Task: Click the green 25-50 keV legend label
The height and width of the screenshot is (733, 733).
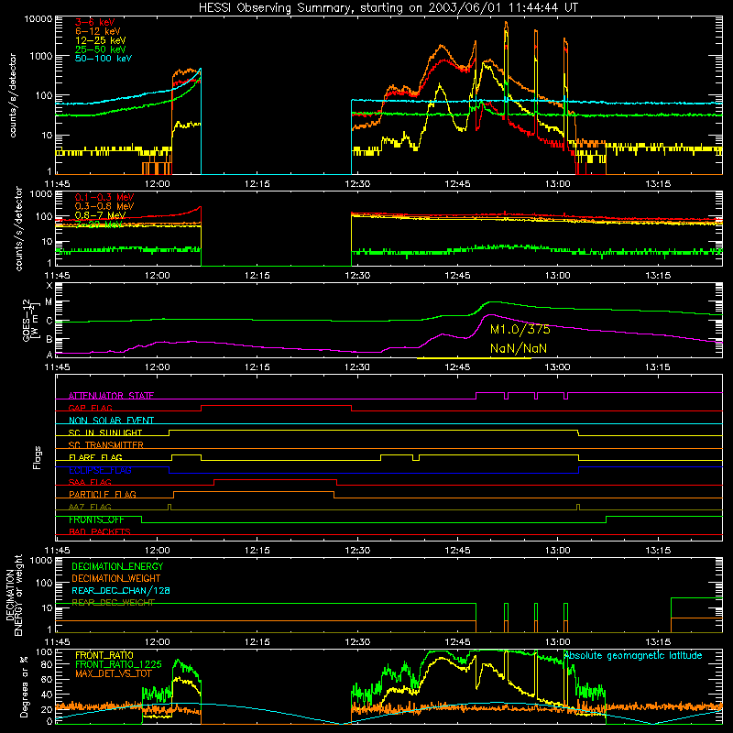Action: (101, 49)
